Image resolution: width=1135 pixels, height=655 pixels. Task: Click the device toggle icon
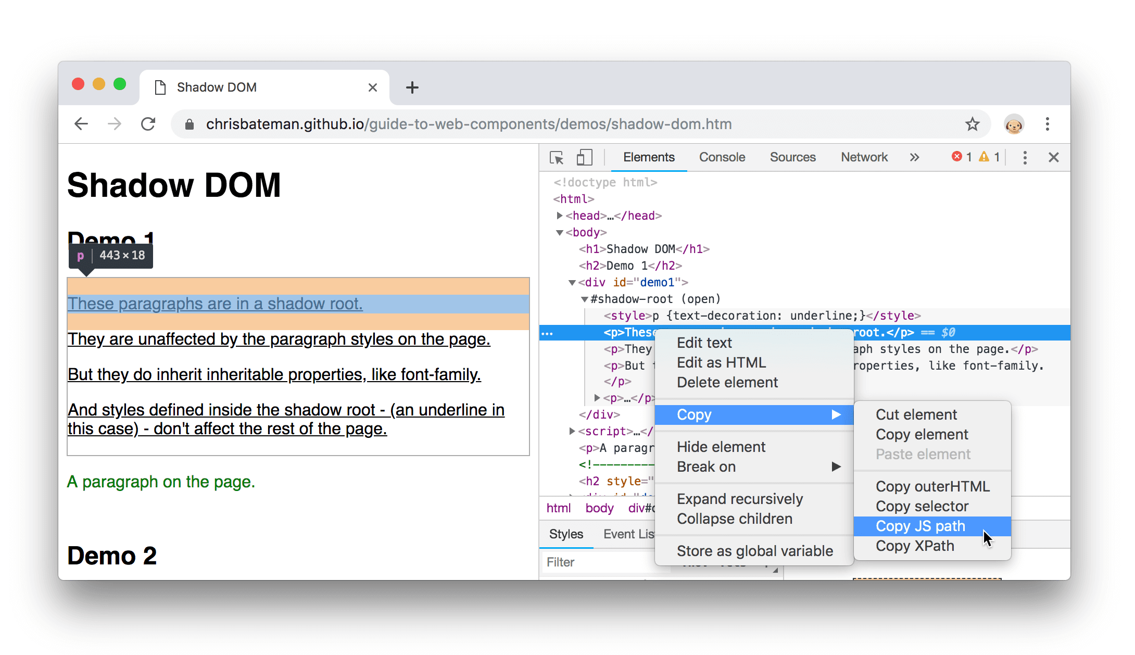point(584,157)
